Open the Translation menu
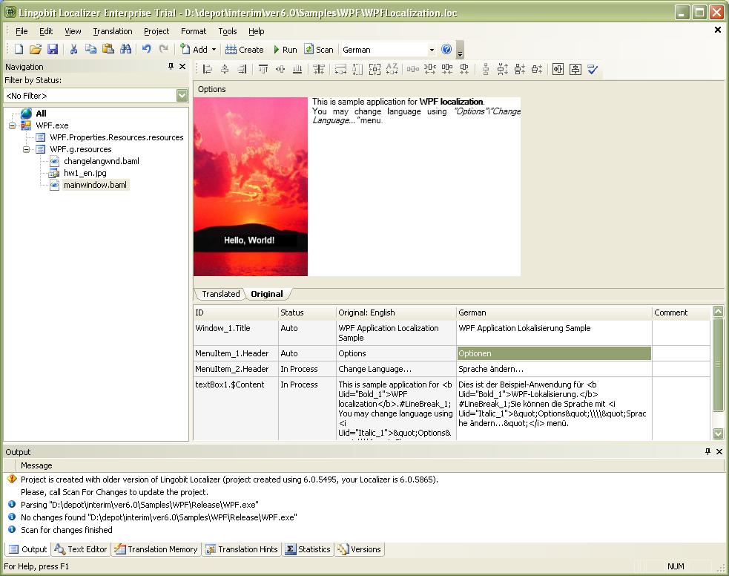The width and height of the screenshot is (729, 576). [x=112, y=31]
